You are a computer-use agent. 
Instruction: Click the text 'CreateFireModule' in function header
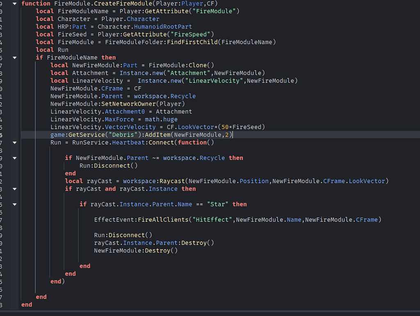click(x=123, y=3)
